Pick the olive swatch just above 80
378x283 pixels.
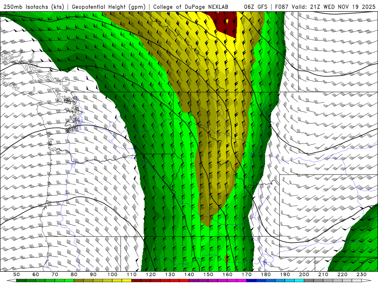click(x=79, y=281)
